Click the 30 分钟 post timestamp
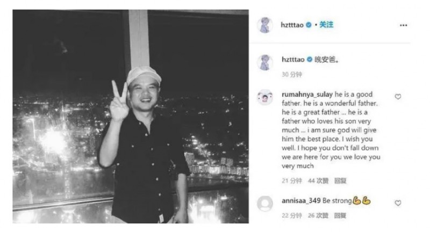This screenshot has width=430, height=232. [x=292, y=75]
